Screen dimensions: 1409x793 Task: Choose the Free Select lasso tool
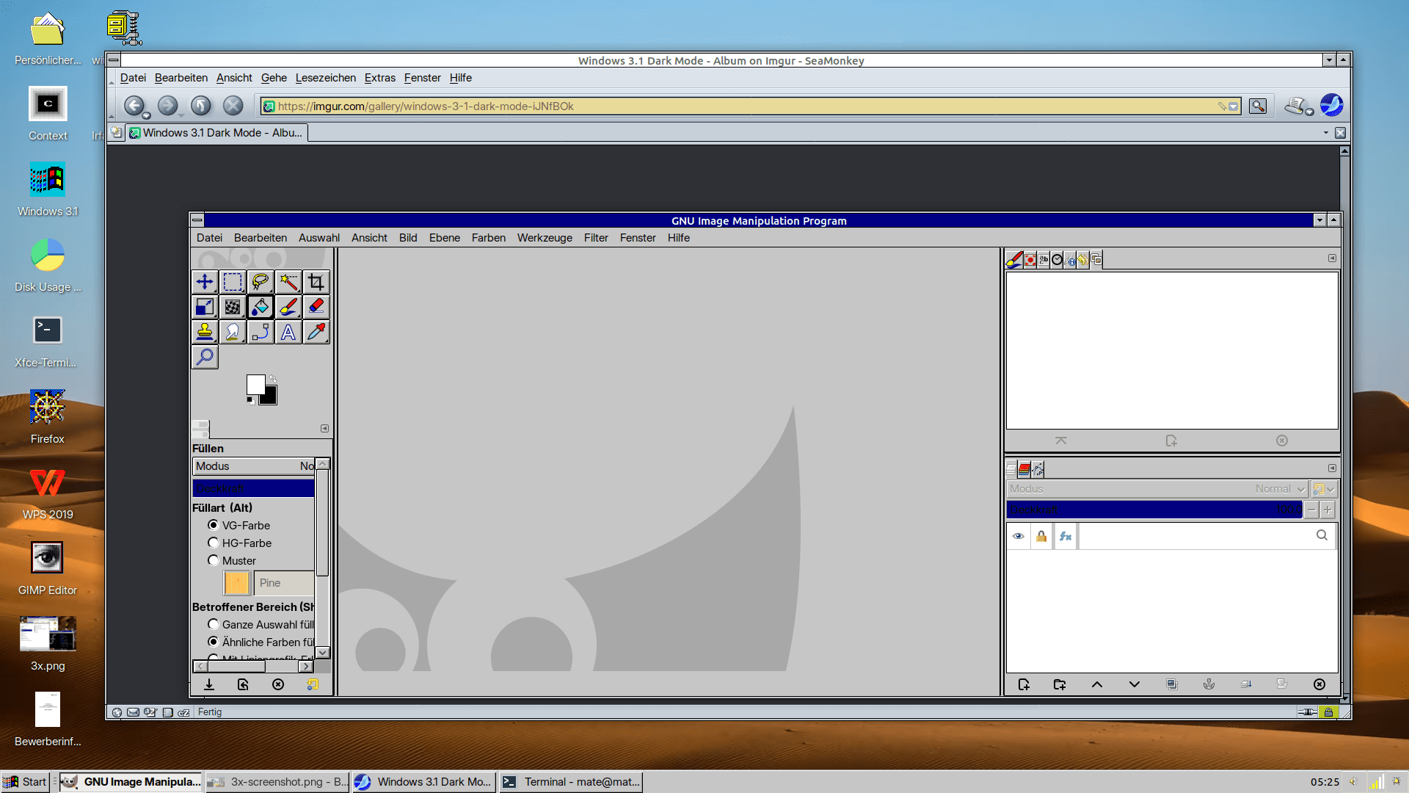[x=261, y=282]
